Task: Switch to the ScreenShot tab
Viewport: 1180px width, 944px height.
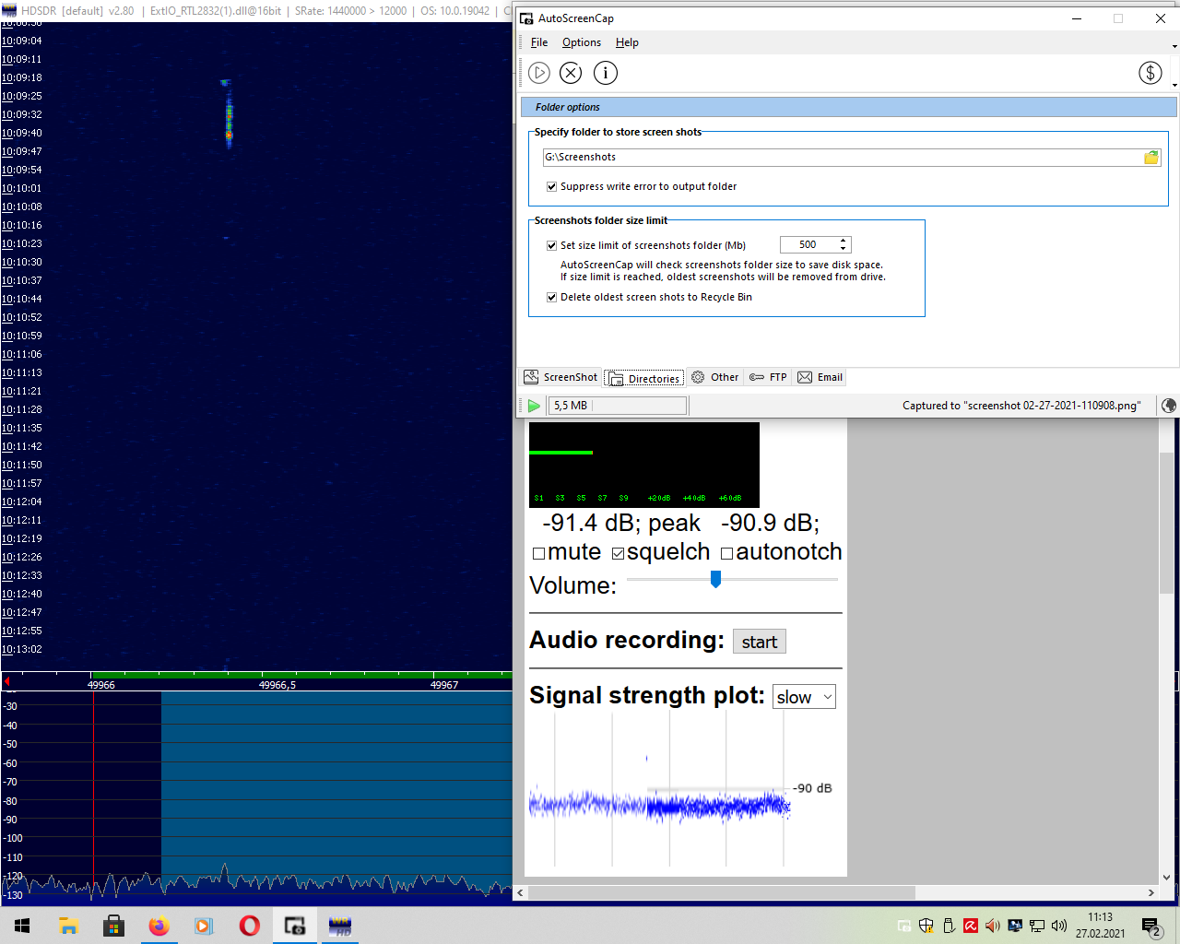Action: (x=560, y=377)
